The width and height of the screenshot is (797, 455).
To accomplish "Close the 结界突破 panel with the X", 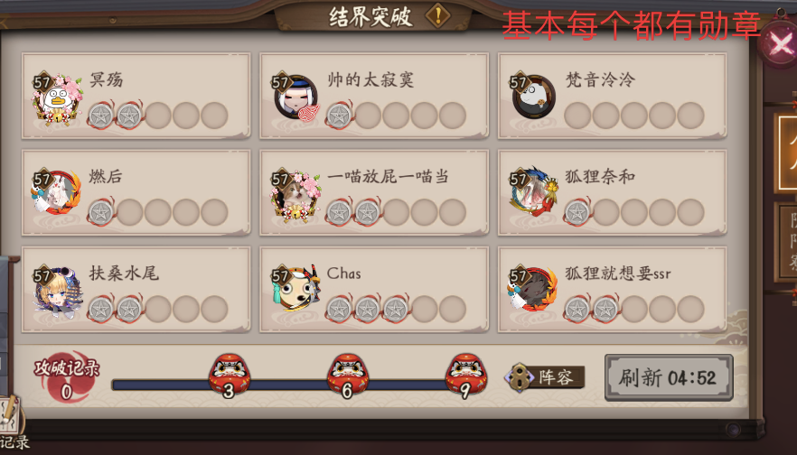I will pos(779,45).
